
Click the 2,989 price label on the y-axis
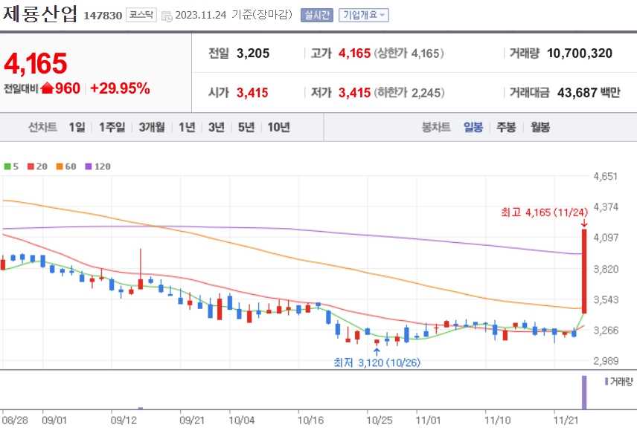[606, 361]
